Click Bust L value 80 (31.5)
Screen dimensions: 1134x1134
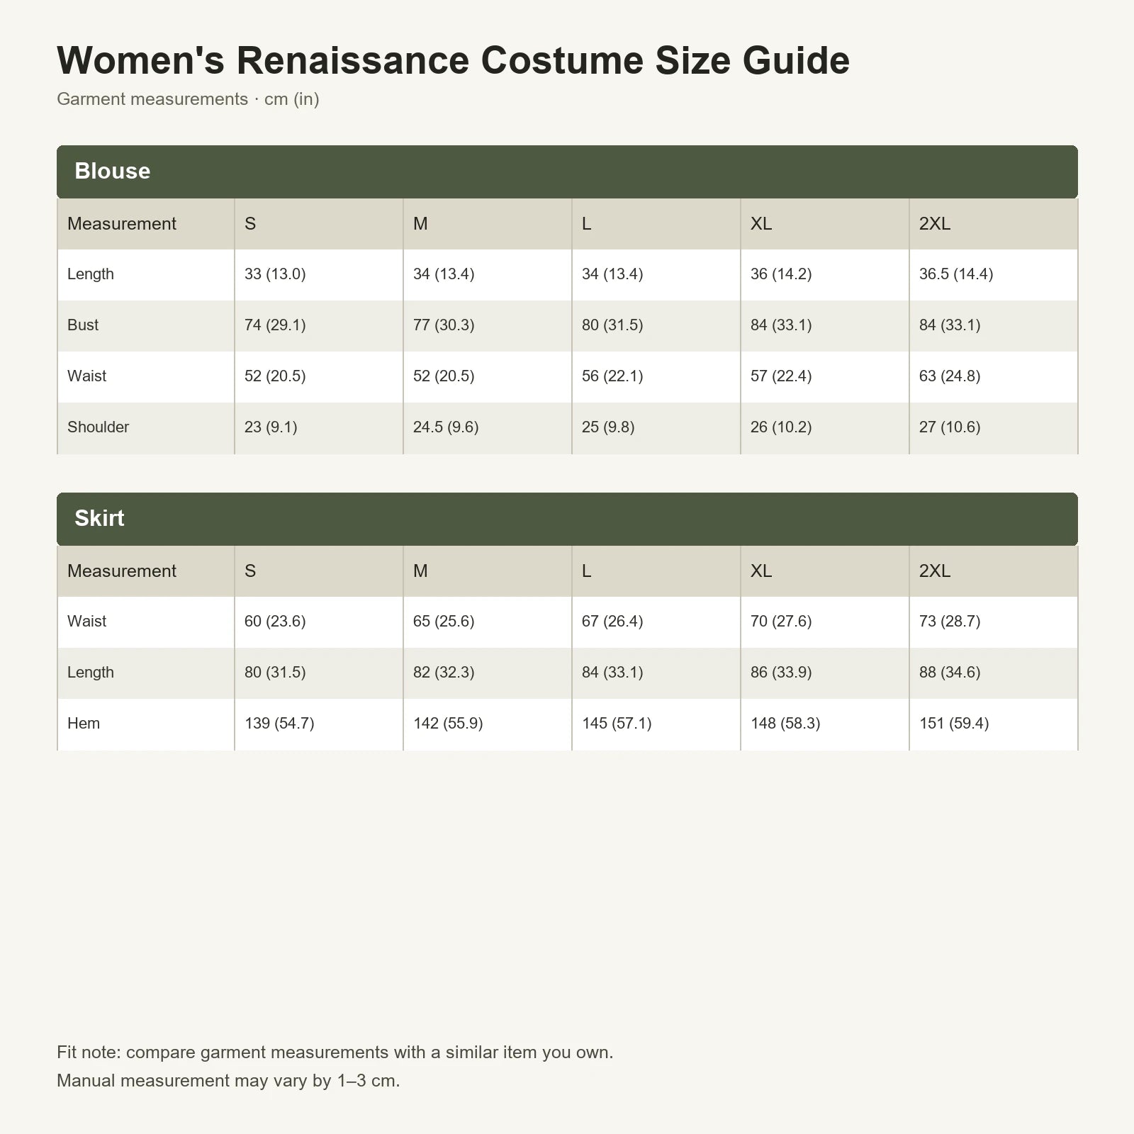click(612, 325)
